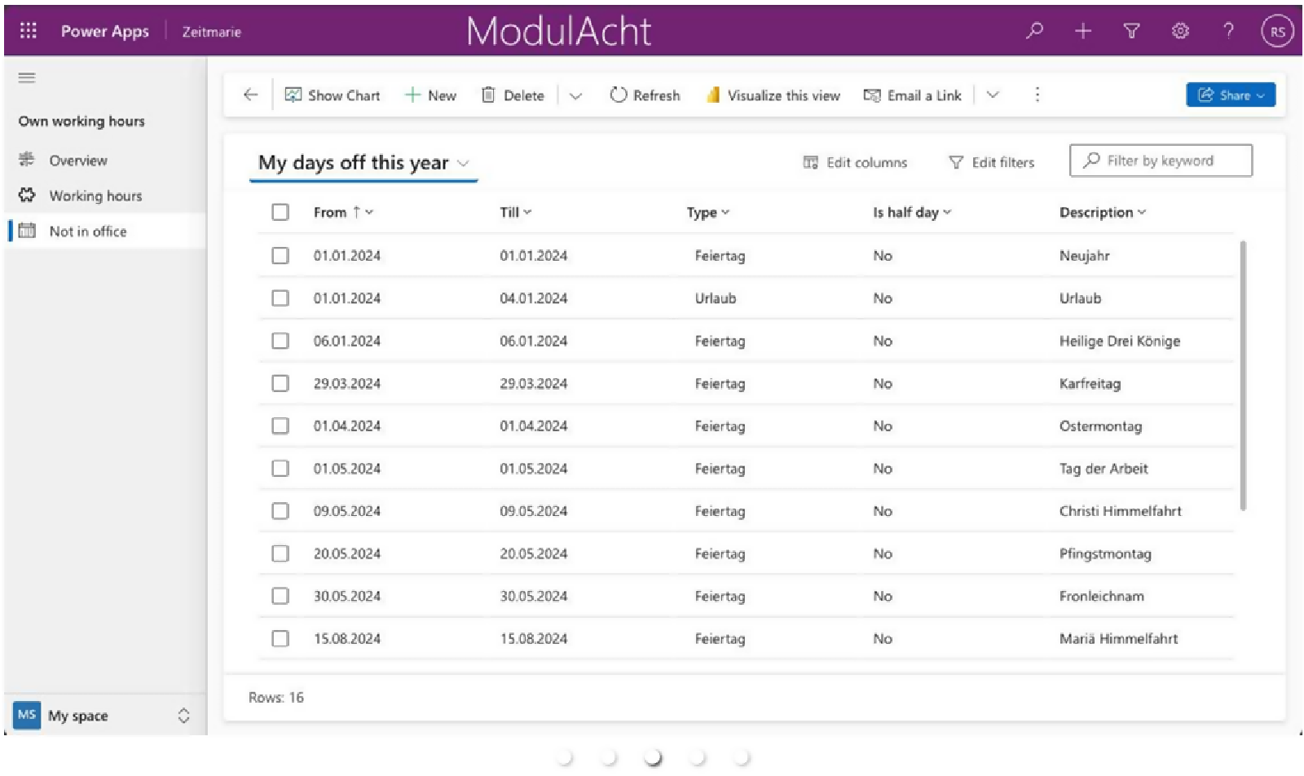Open Working hours in the sidebar

click(x=95, y=196)
